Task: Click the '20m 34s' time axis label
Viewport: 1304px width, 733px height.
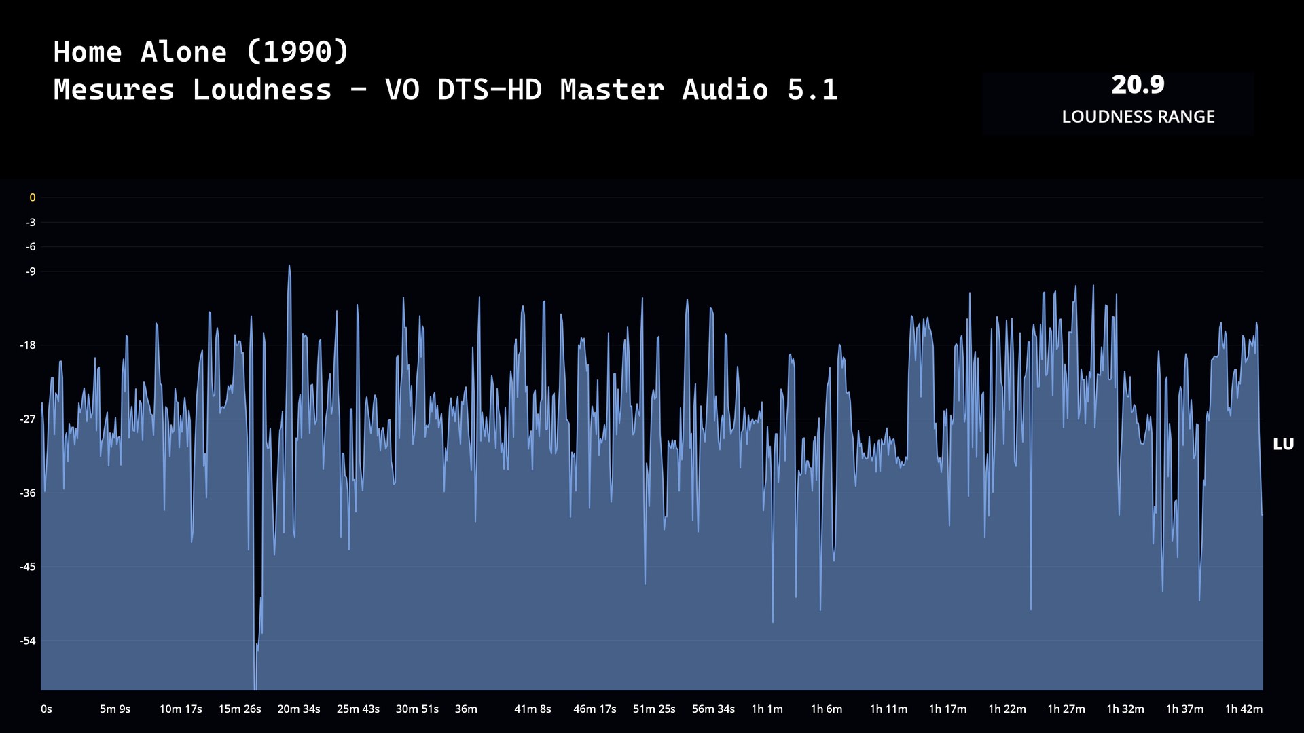Action: click(x=299, y=709)
